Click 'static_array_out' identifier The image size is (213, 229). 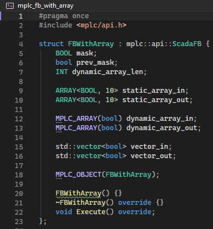(156, 100)
